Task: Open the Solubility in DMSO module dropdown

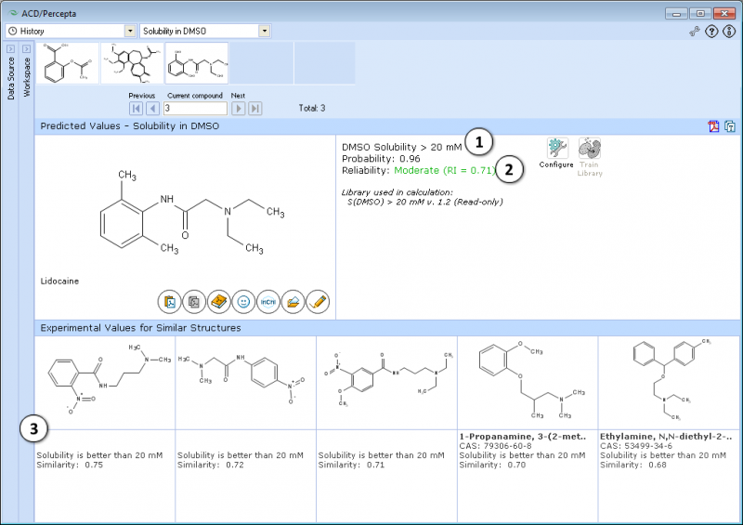Action: click(265, 32)
